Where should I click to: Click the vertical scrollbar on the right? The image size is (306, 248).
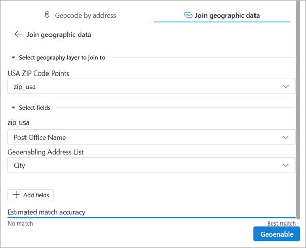(298, 102)
